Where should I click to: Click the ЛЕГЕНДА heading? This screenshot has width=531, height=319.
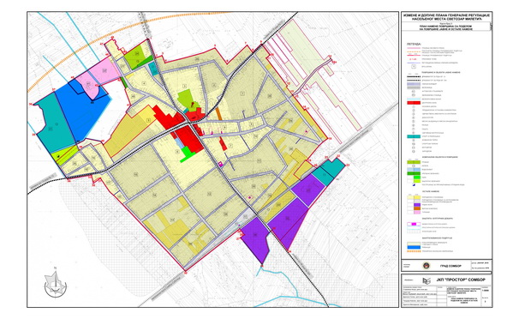(x=414, y=44)
